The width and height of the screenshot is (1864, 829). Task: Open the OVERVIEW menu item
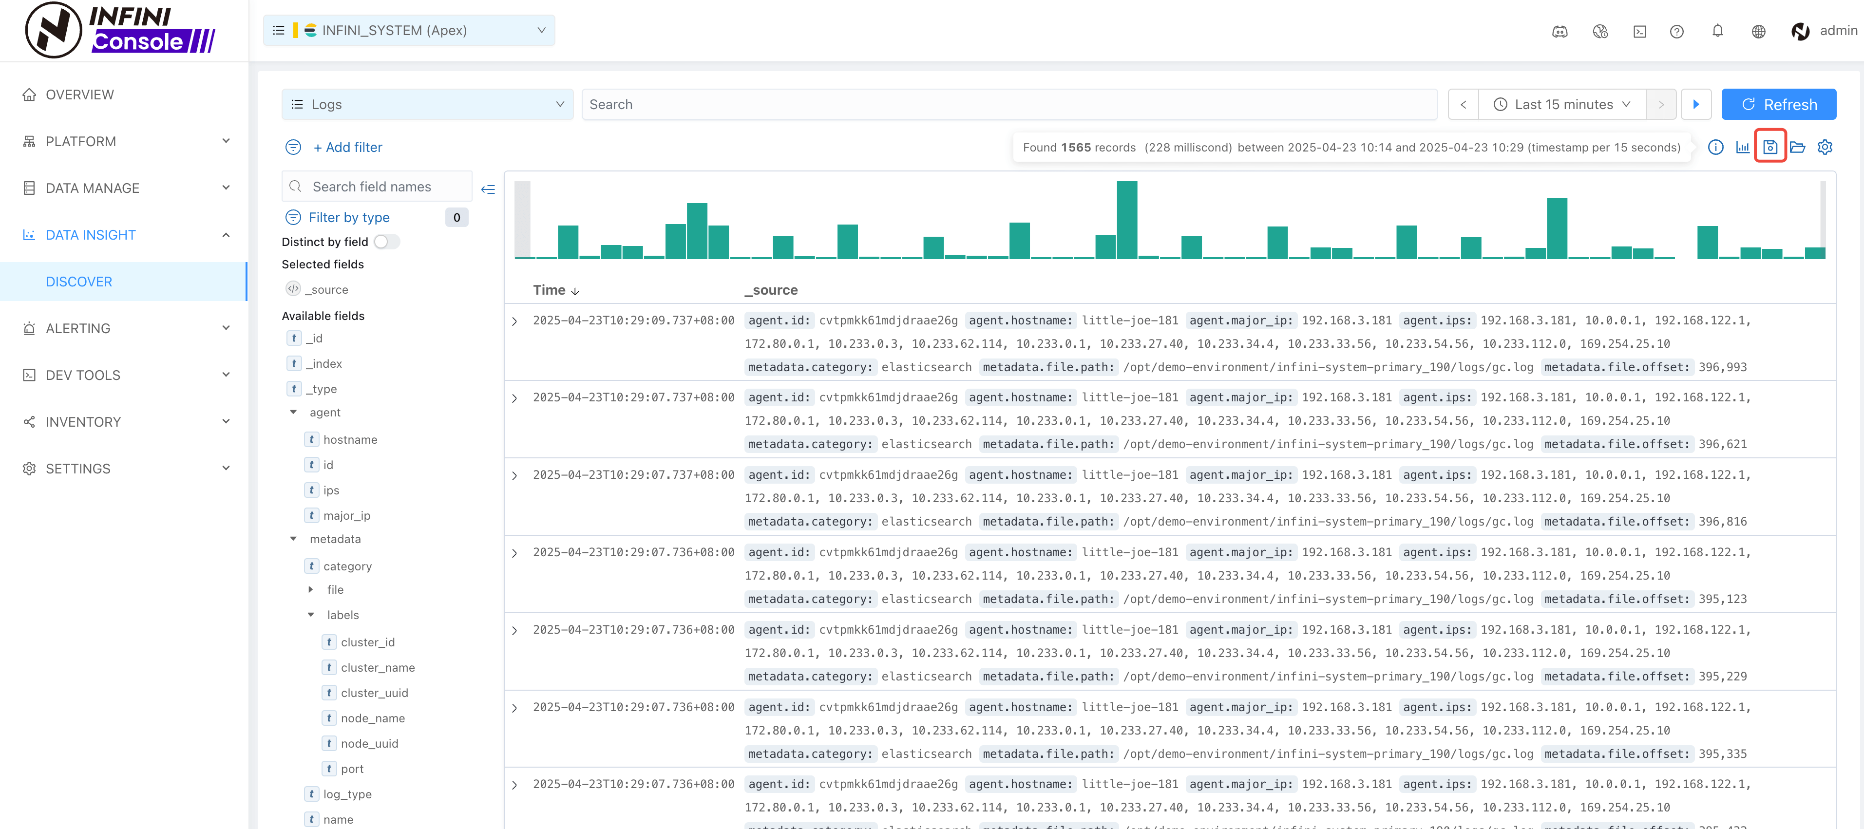coord(79,95)
